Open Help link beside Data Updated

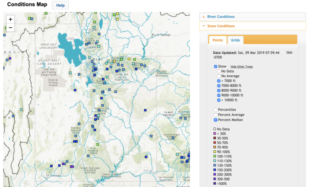(x=289, y=52)
